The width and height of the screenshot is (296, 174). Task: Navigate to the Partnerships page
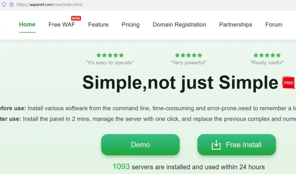(235, 25)
